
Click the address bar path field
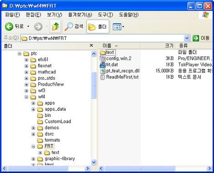coord(102,38)
